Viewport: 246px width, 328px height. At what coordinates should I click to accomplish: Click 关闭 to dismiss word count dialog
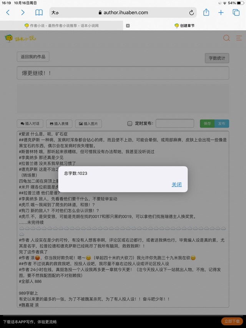coord(176,185)
